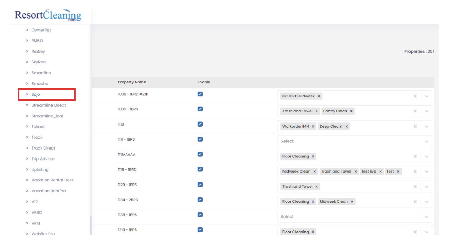Select Sojo in the sidebar
This screenshot has width=462, height=249.
[x=36, y=94]
